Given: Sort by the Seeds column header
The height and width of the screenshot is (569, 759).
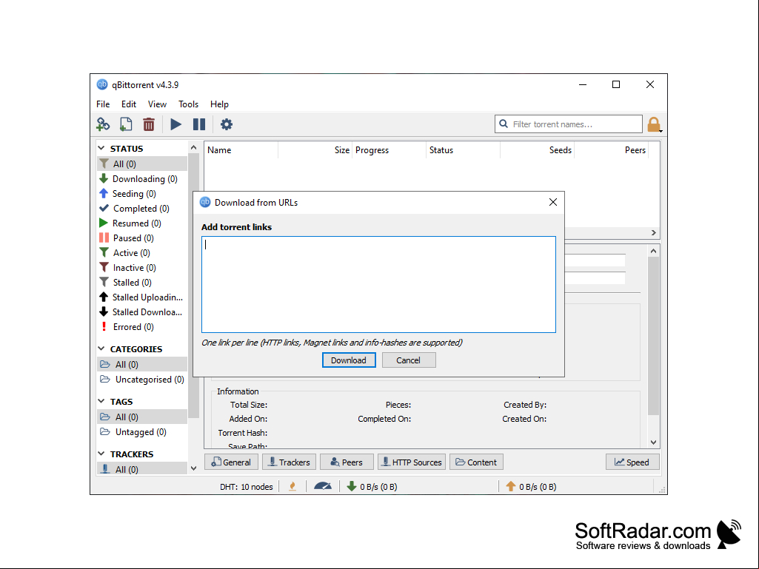Looking at the screenshot, I should click(537, 150).
